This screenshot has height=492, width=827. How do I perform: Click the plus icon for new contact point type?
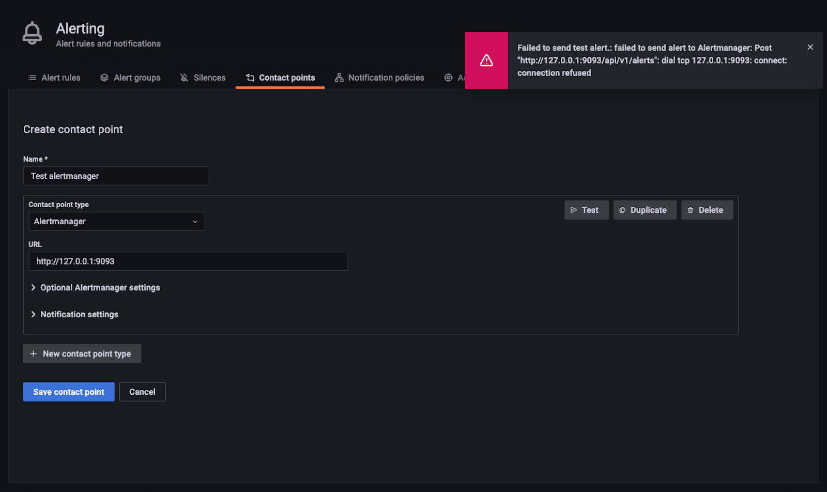point(34,353)
